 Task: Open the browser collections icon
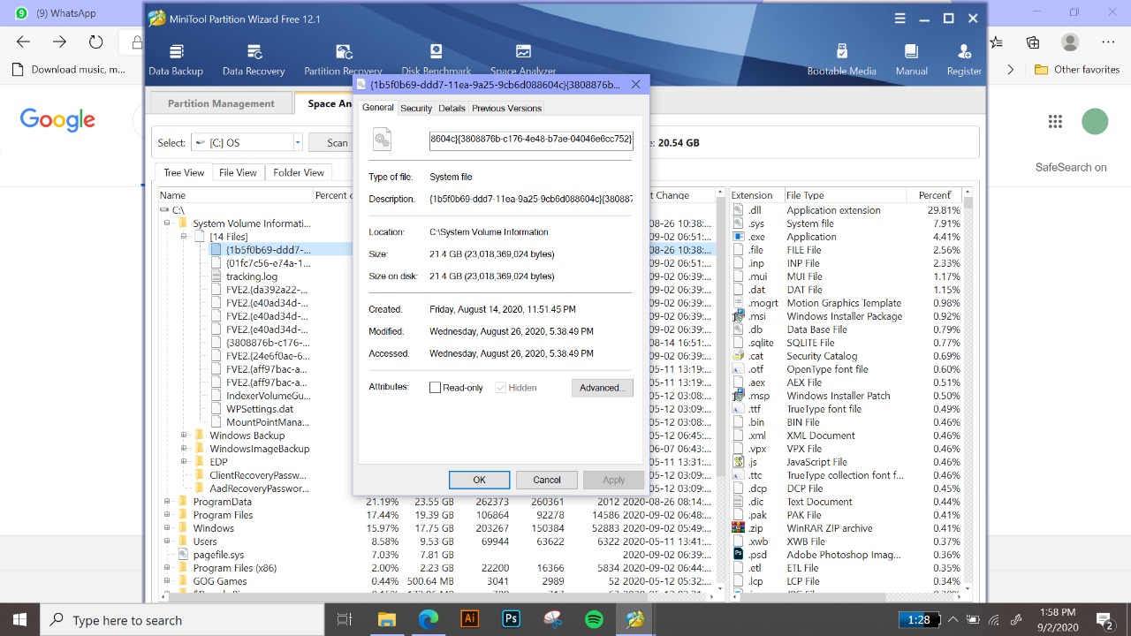click(x=1033, y=42)
